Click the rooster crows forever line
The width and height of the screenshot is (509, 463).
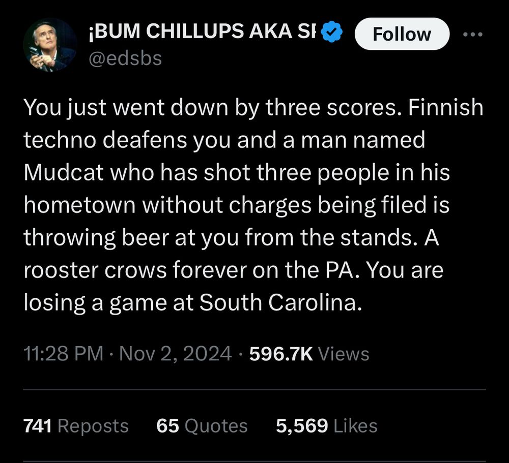click(x=233, y=270)
